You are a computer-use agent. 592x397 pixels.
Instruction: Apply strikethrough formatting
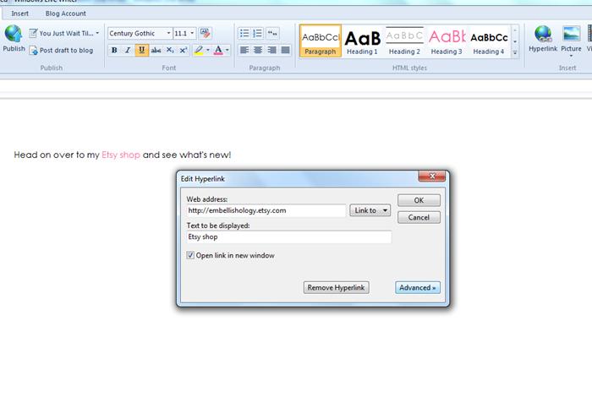[x=156, y=50]
